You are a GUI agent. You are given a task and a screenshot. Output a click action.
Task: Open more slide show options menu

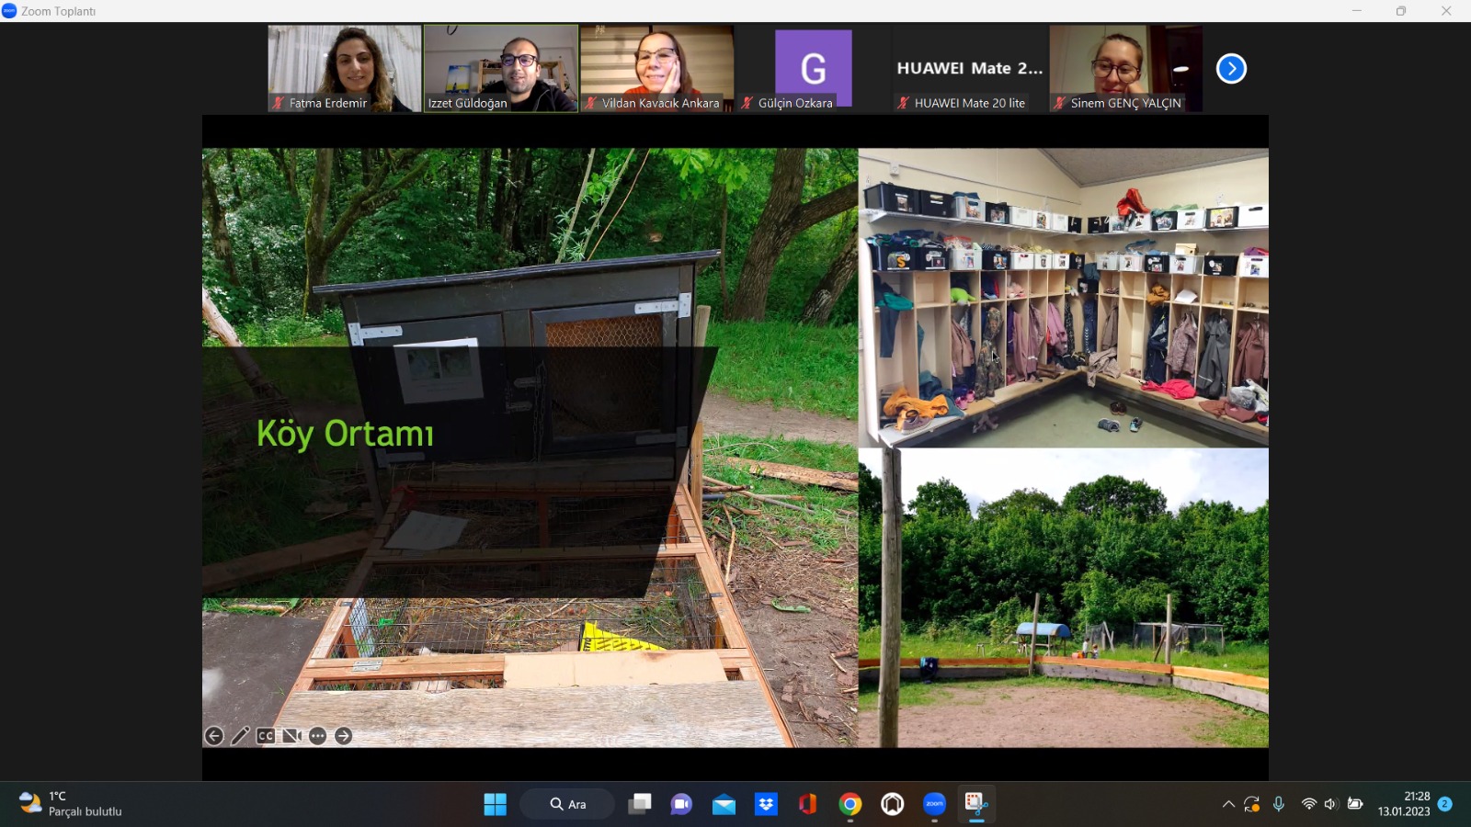click(x=317, y=736)
